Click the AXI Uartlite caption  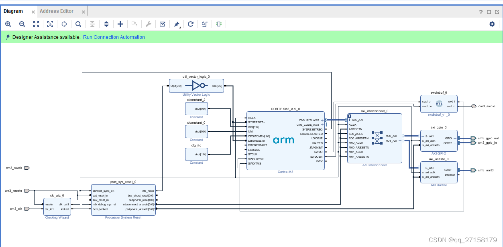coord(439,185)
